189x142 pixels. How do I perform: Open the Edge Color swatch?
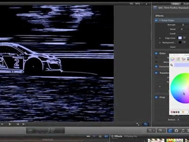180,38
